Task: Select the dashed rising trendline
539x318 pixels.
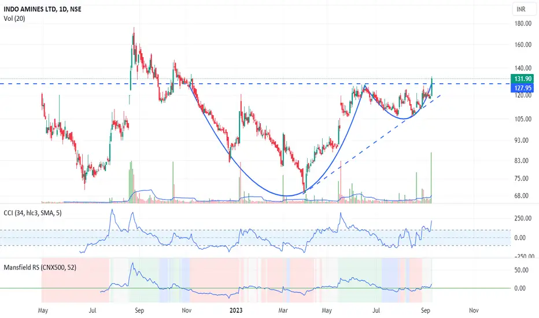Action: (371, 143)
